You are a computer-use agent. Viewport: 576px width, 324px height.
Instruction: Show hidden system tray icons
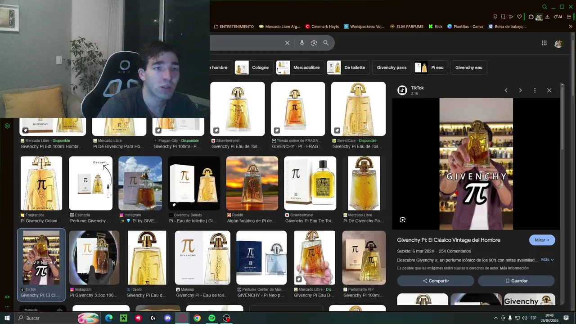pos(496,318)
